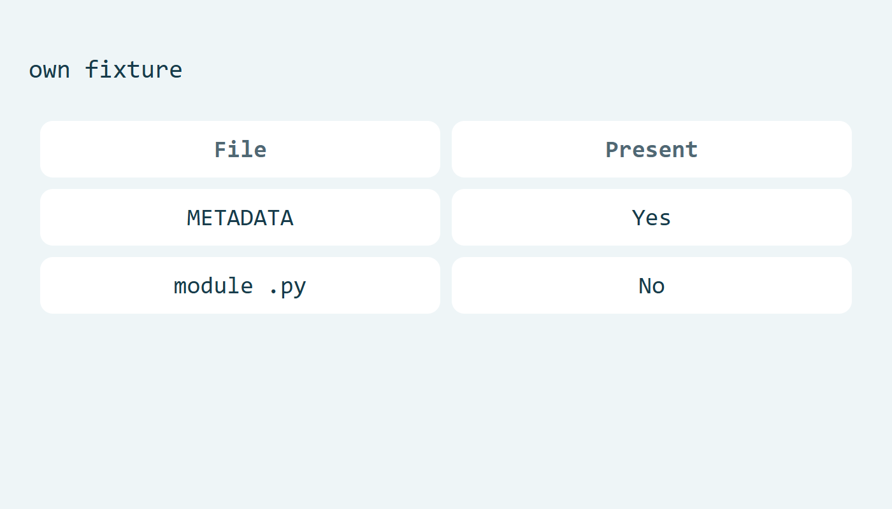This screenshot has width=892, height=509.
Task: Click the Yes cell for METADATA
Action: coord(652,217)
